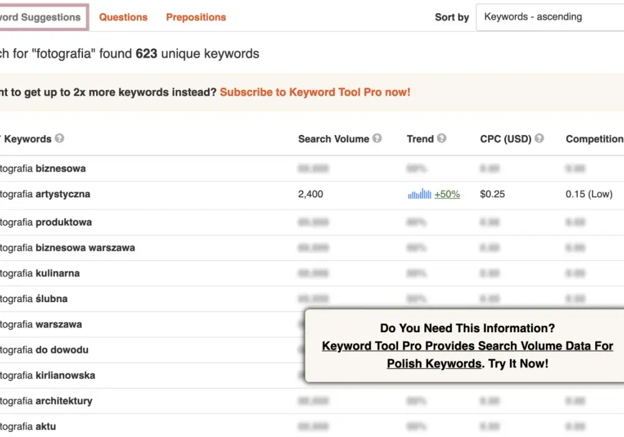624x437 pixels.
Task: Click the CPC (USD) column header
Action: 505,139
